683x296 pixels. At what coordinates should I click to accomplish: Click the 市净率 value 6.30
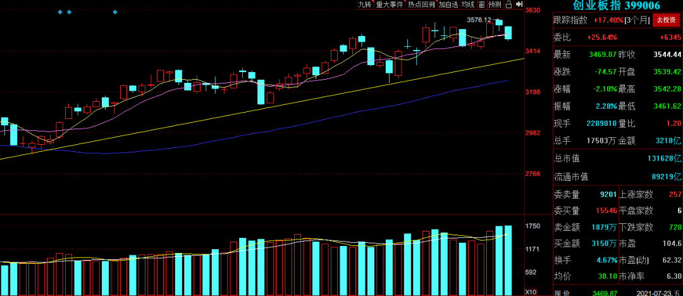coord(675,276)
